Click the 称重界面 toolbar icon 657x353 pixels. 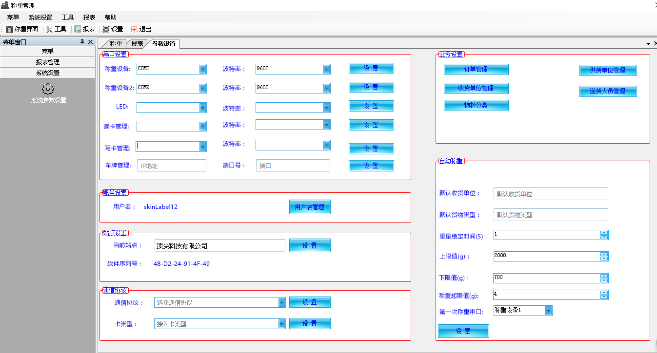9,29
